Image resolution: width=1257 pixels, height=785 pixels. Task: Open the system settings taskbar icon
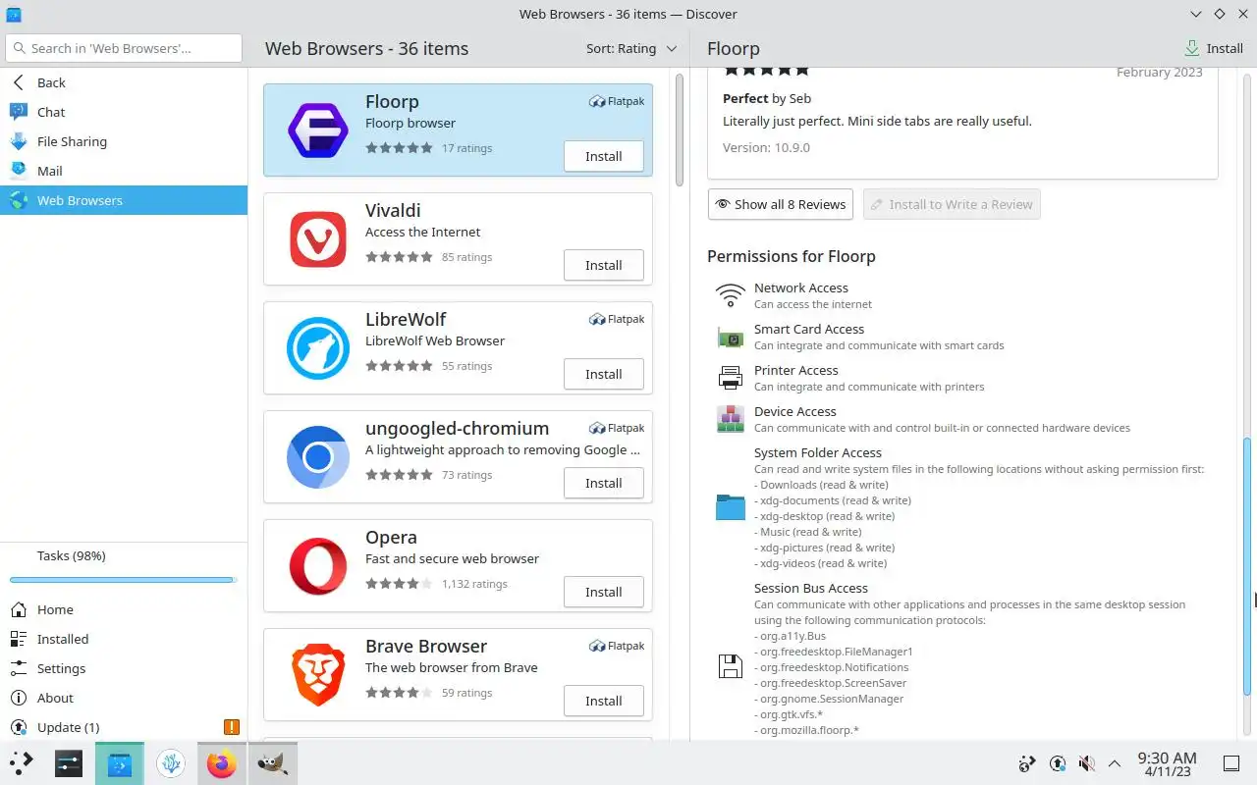pos(69,763)
